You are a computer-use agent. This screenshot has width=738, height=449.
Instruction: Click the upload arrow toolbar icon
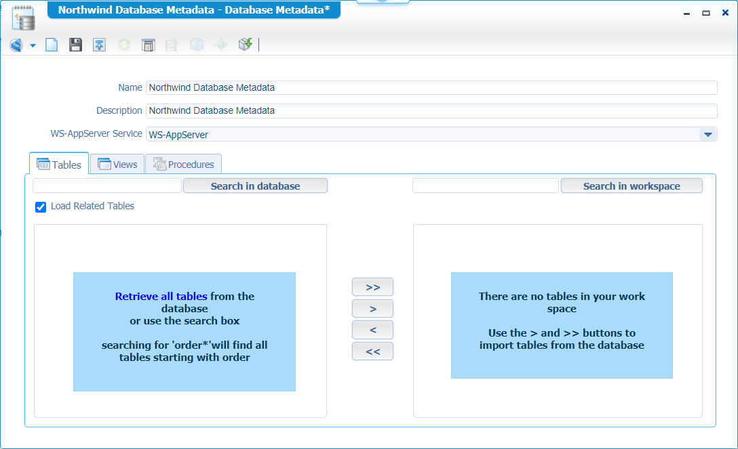coord(99,45)
